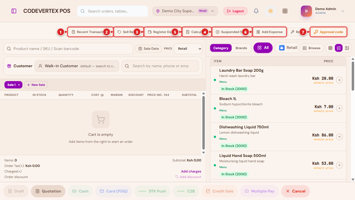355x200 pixels.
Task: Select the Category tab
Action: 221,48
